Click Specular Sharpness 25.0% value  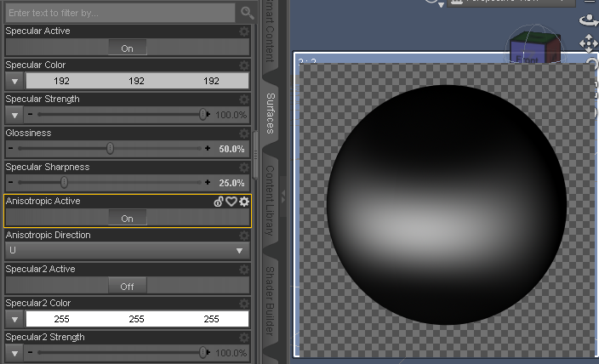231,183
